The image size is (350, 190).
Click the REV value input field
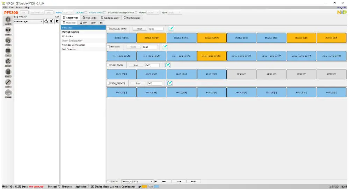click(x=150, y=47)
